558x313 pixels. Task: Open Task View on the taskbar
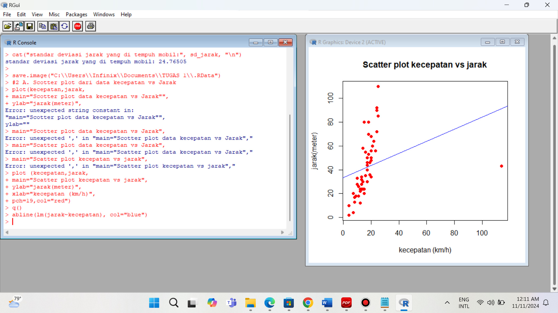click(192, 303)
